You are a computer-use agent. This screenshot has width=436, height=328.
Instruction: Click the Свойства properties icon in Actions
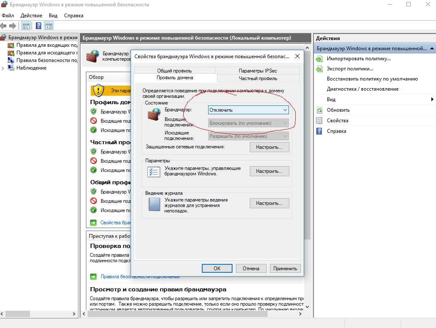[x=319, y=121]
